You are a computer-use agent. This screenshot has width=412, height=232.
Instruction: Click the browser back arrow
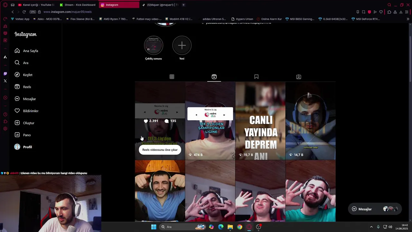pyautogui.click(x=13, y=12)
